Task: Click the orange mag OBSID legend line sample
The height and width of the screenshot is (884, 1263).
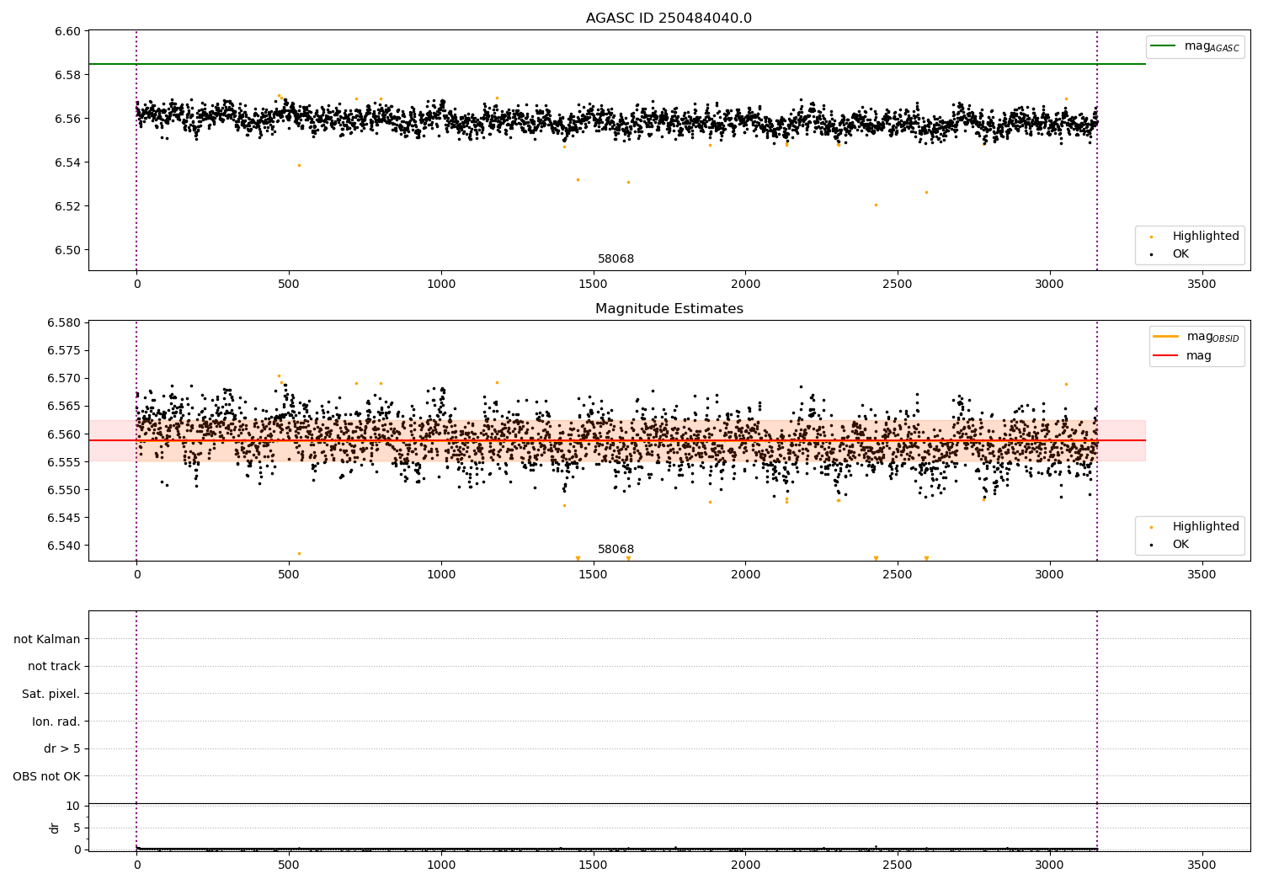Action: (x=1166, y=337)
